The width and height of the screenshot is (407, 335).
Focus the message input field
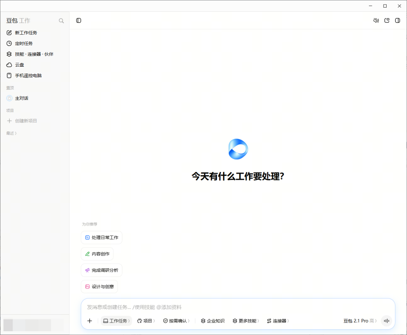coord(238,307)
